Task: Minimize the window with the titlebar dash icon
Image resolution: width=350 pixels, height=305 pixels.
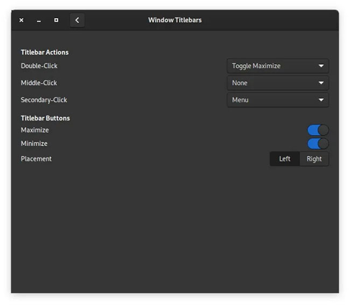Action: coord(39,20)
